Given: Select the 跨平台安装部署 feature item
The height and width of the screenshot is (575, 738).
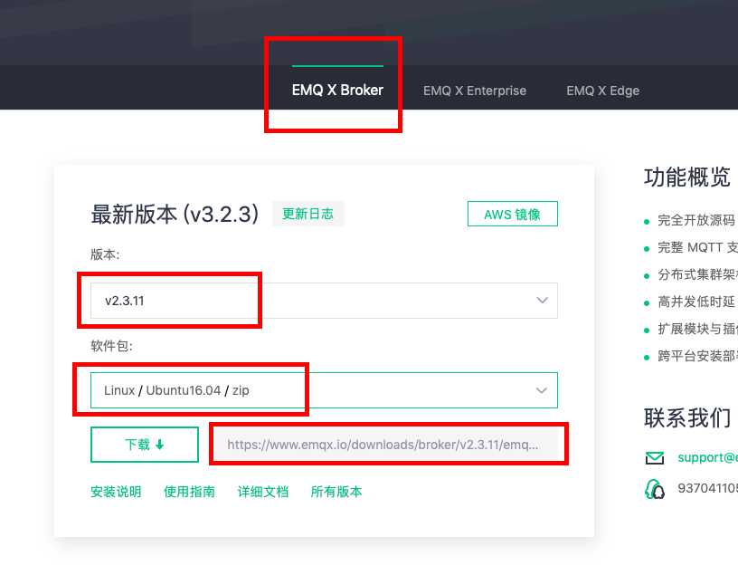Looking at the screenshot, I should coord(697,355).
